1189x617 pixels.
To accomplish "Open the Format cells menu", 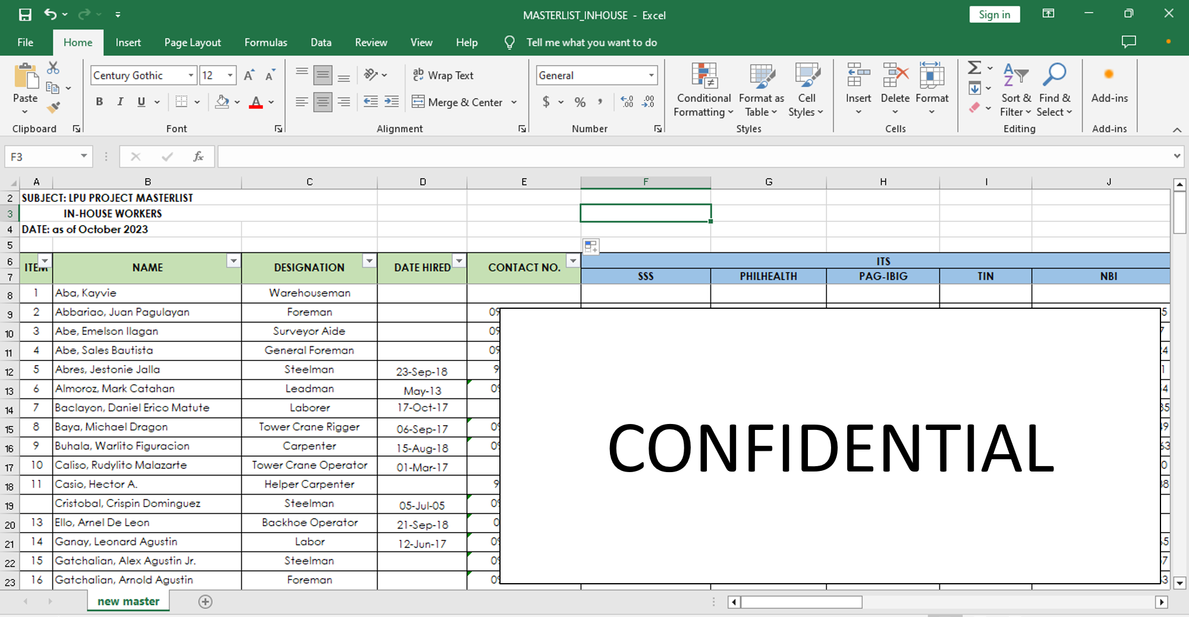I will [x=932, y=89].
